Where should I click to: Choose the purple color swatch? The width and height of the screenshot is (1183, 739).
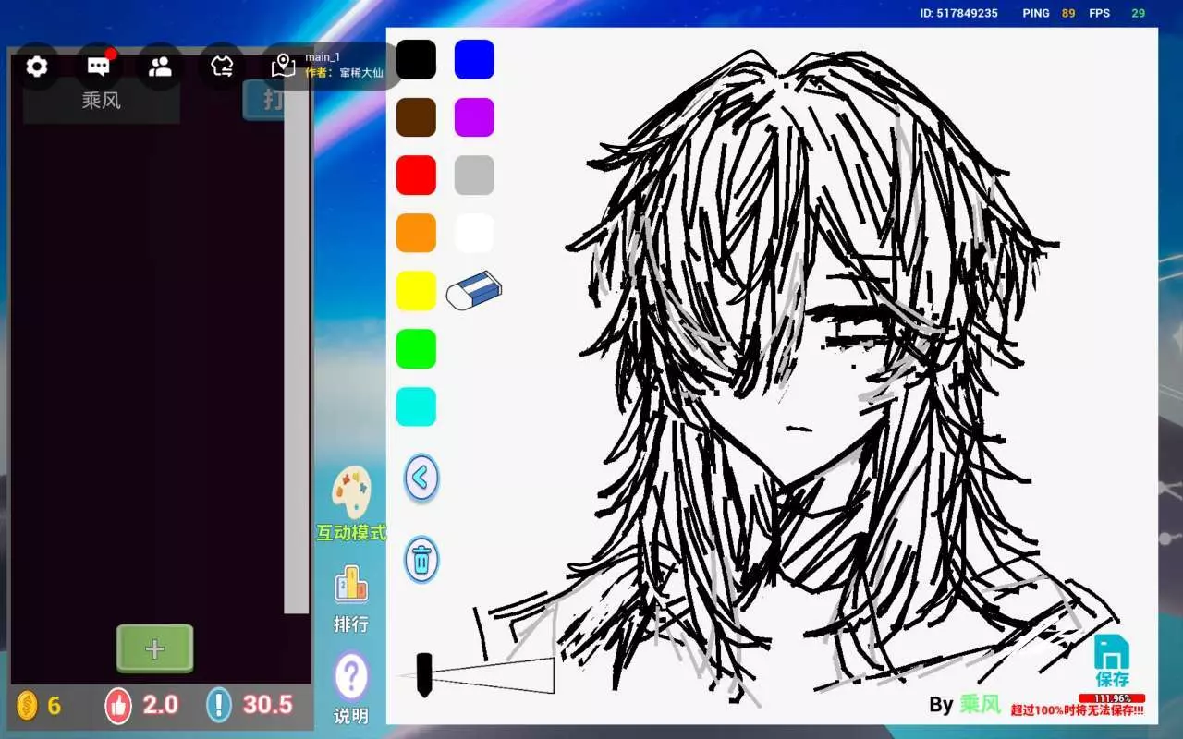coord(474,117)
